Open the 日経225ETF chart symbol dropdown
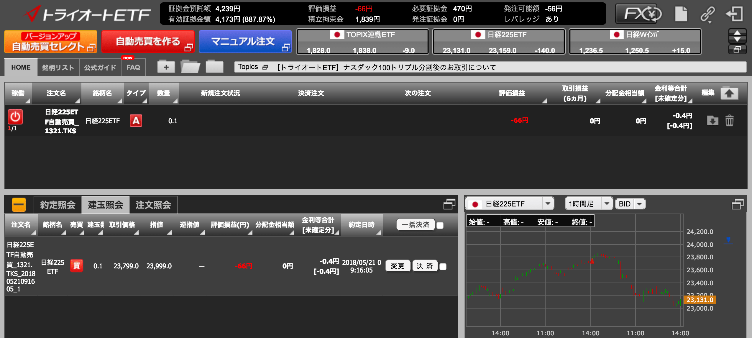The width and height of the screenshot is (752, 338). point(548,204)
